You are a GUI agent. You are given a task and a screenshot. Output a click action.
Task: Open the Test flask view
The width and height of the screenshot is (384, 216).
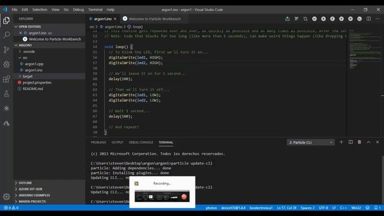tap(7, 94)
